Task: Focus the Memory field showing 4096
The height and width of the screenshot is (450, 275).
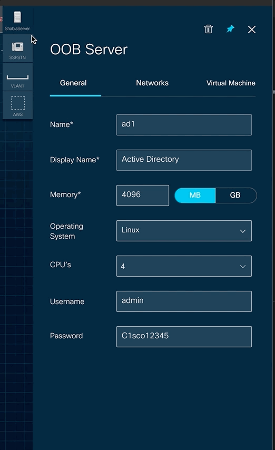Action: coord(143,195)
